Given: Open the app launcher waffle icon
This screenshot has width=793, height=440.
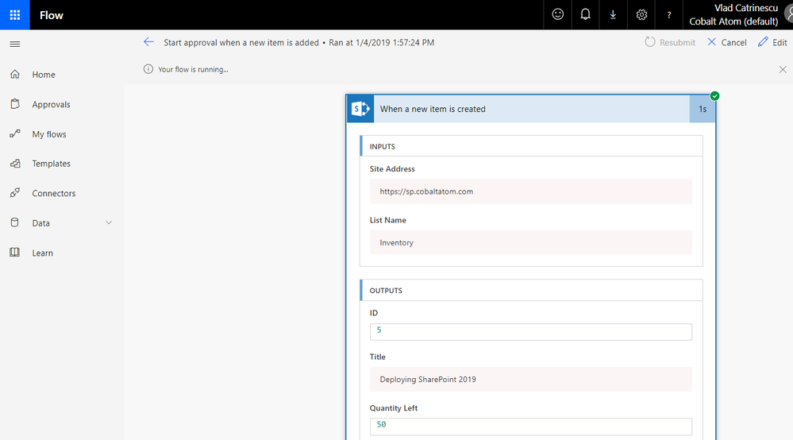Looking at the screenshot, I should (x=14, y=14).
